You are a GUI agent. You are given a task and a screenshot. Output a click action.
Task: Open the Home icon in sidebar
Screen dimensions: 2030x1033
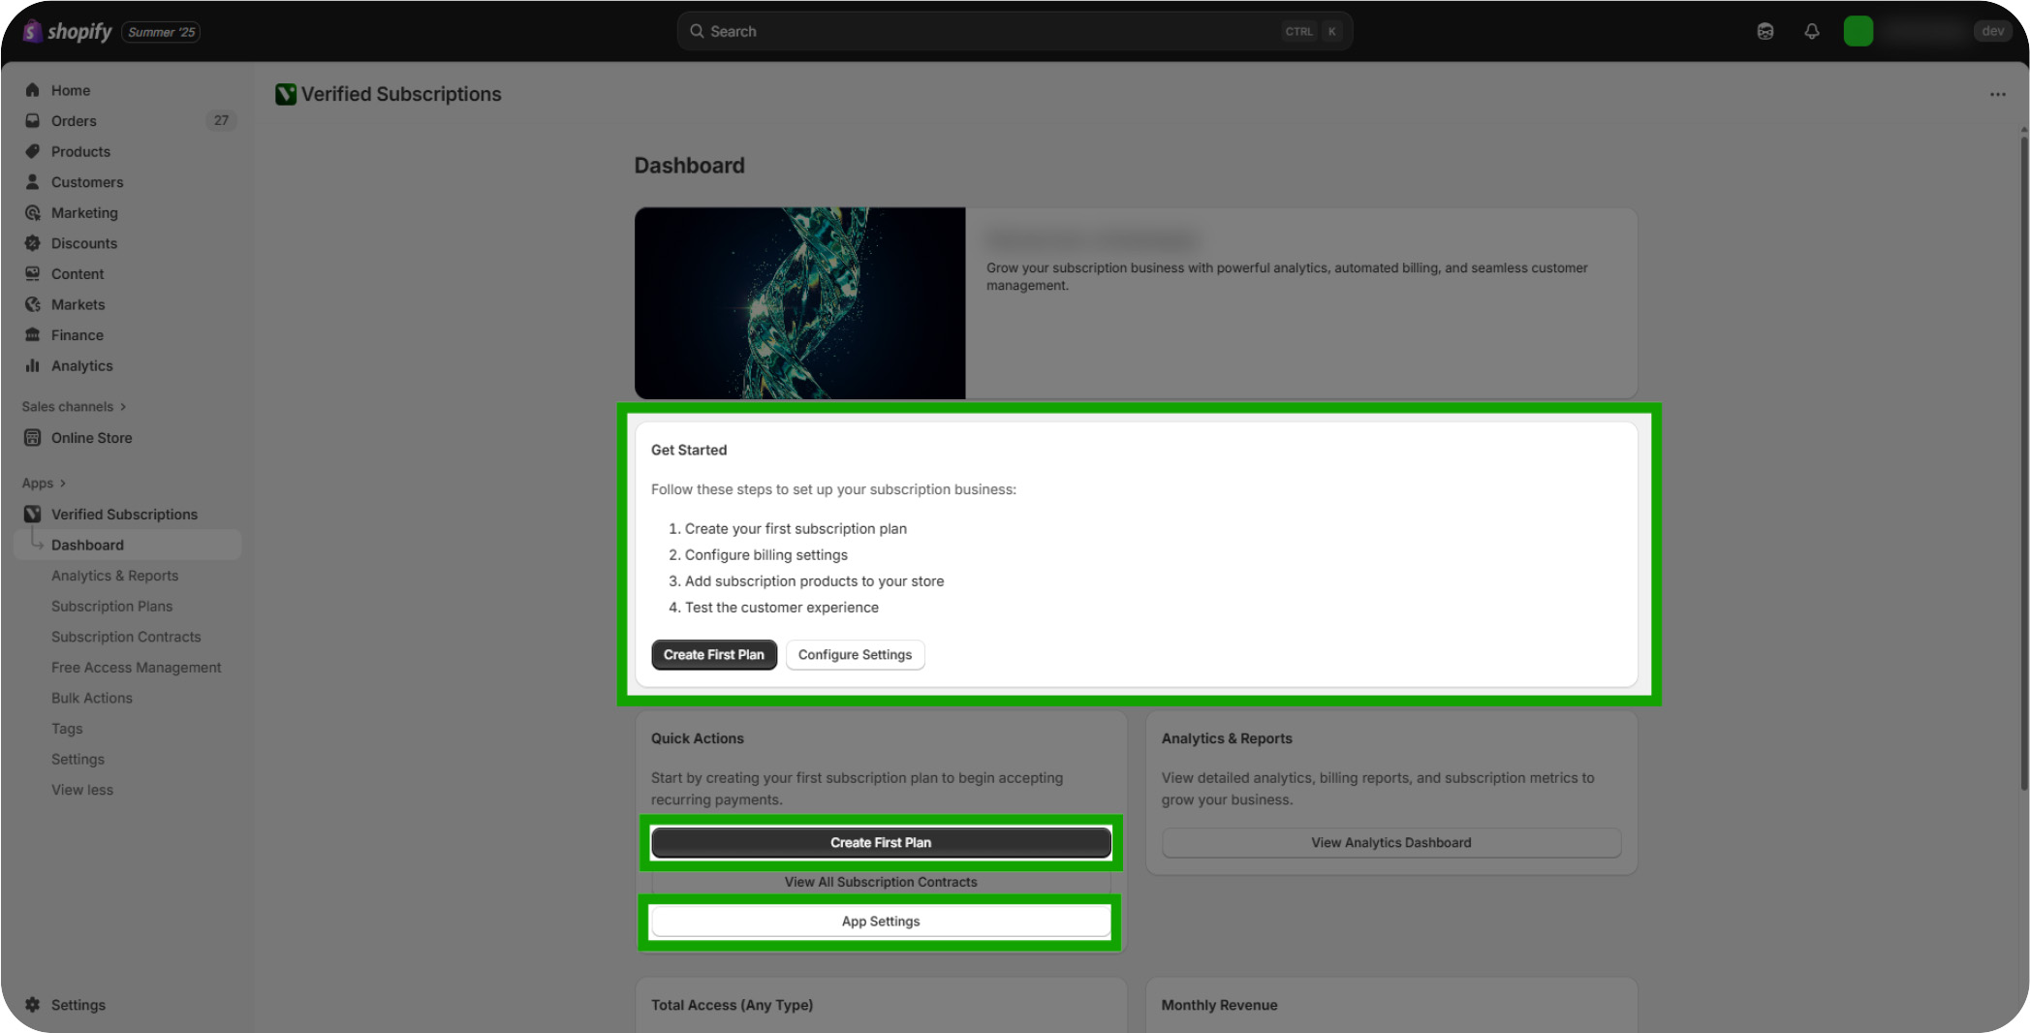[32, 90]
